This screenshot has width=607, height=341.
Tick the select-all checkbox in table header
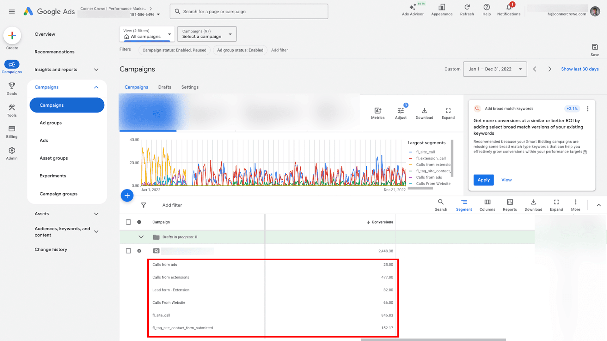(128, 222)
